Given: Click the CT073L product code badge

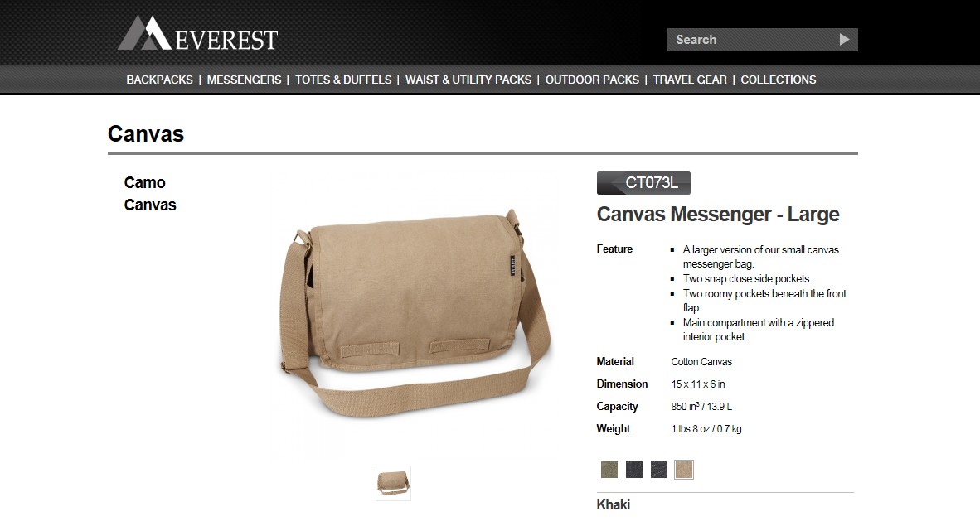Looking at the screenshot, I should pyautogui.click(x=643, y=183).
